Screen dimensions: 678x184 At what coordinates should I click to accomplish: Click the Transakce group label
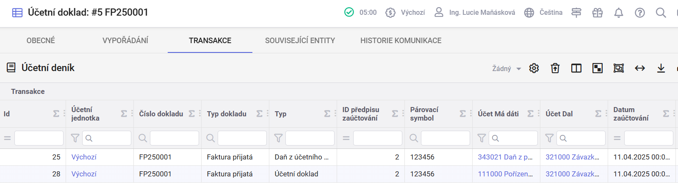[28, 91]
